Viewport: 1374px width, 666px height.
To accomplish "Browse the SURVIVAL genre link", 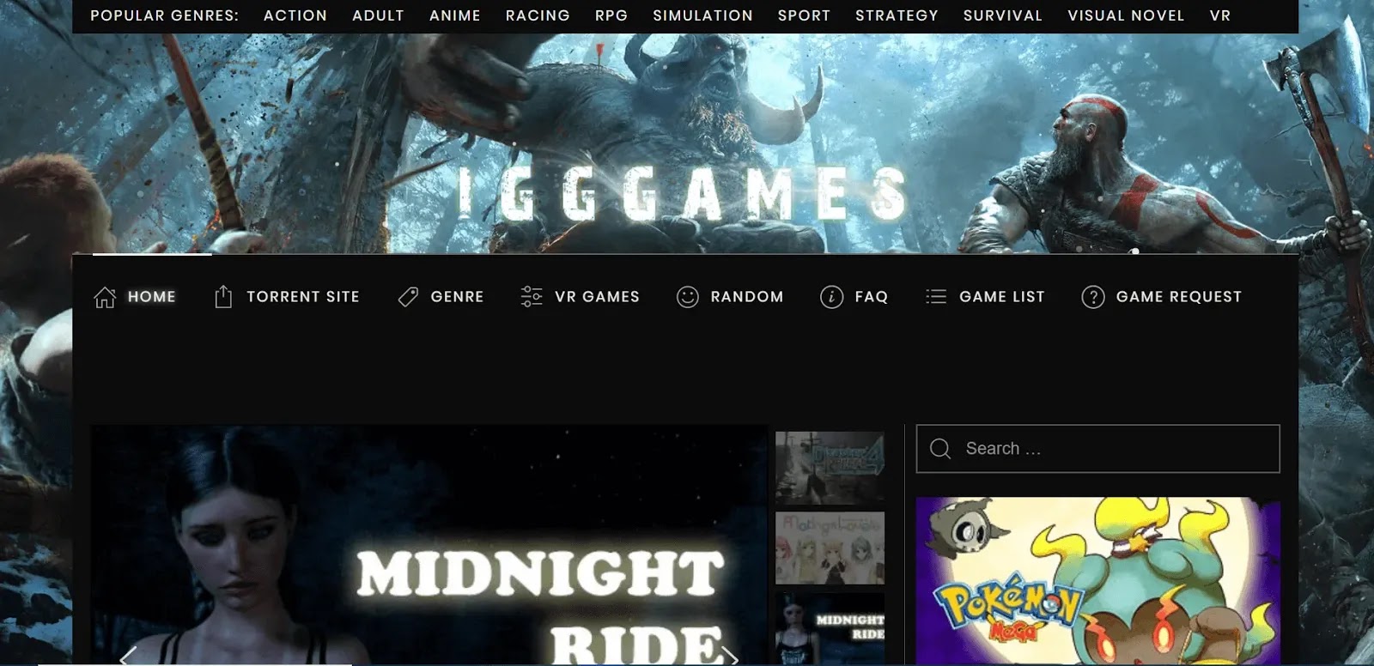I will (1003, 15).
